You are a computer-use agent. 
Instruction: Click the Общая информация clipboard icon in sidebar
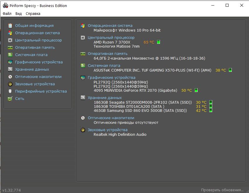pyautogui.click(x=10, y=26)
